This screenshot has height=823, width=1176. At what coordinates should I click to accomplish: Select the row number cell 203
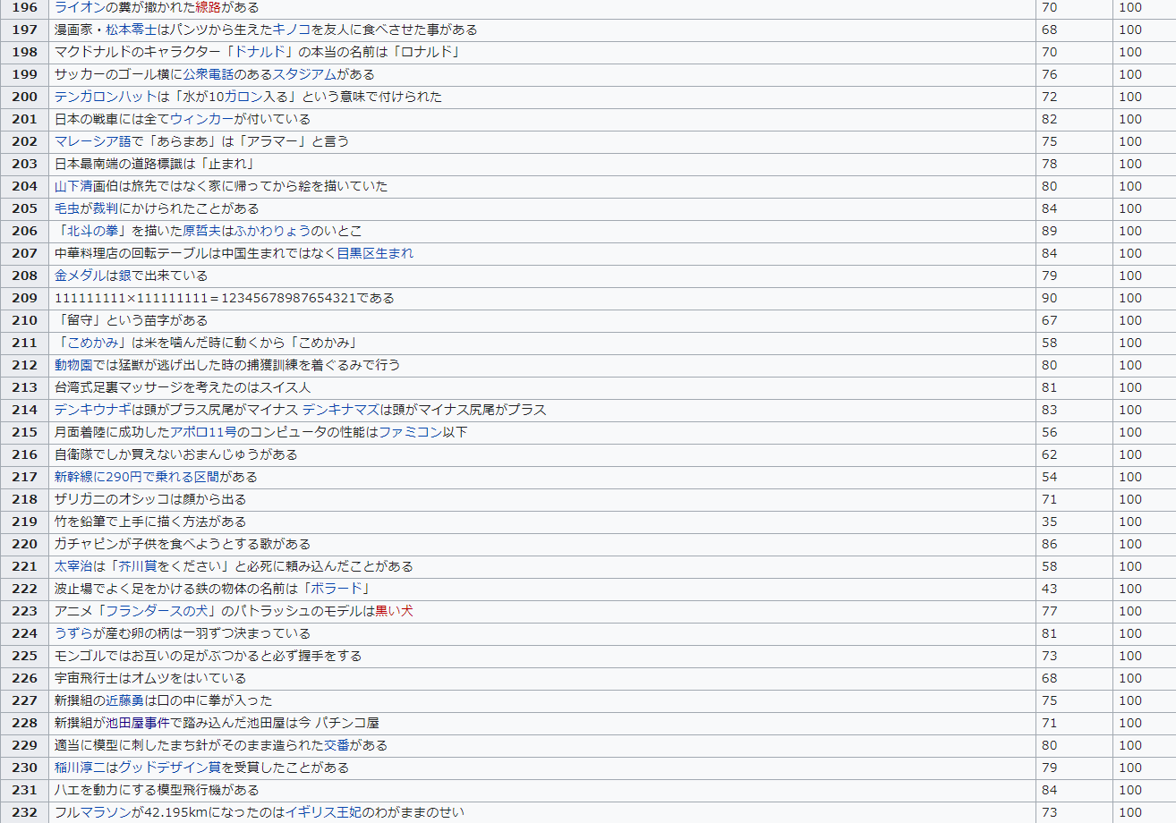pyautogui.click(x=25, y=164)
